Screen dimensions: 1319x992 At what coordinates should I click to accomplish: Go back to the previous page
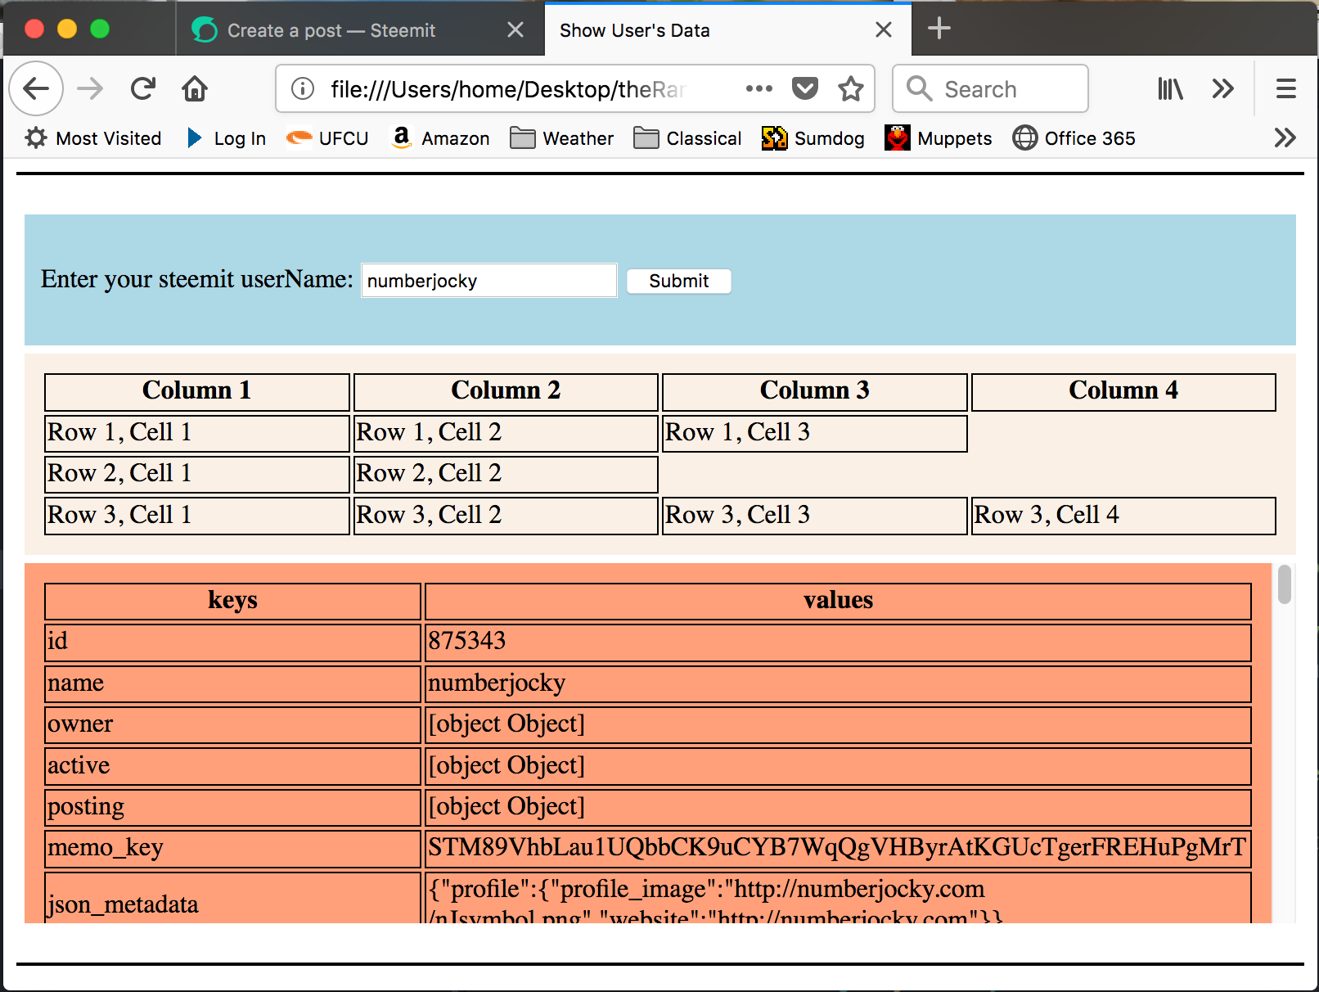[36, 88]
